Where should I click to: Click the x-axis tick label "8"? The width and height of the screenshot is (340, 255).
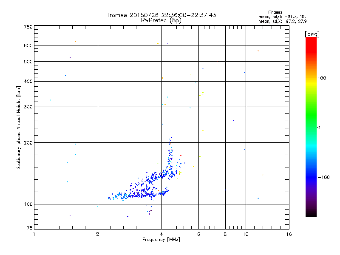(x=225, y=234)
